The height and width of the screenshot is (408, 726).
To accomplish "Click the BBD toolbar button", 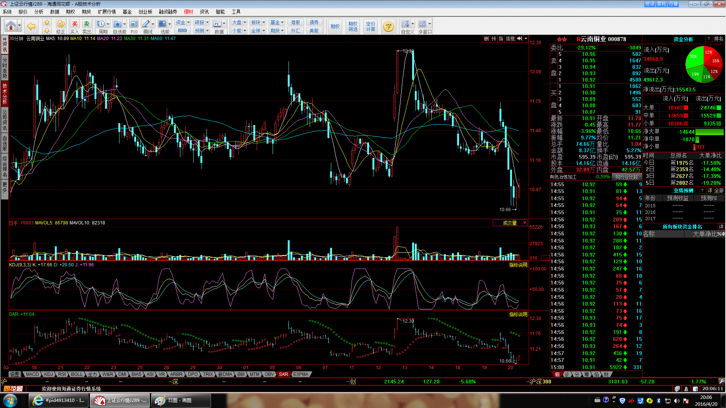I will (x=182, y=31).
